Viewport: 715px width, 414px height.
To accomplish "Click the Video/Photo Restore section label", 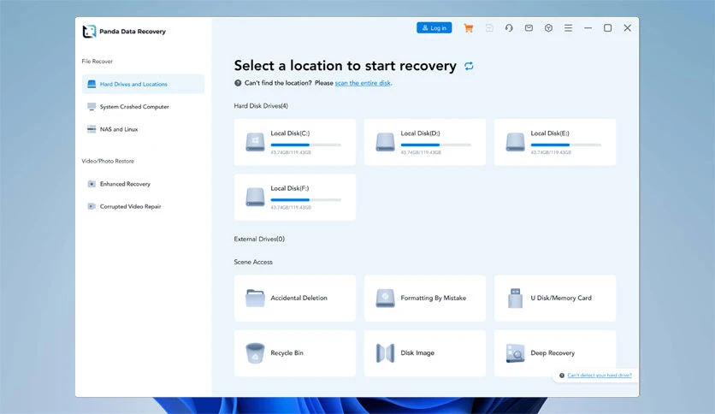I will coord(108,161).
